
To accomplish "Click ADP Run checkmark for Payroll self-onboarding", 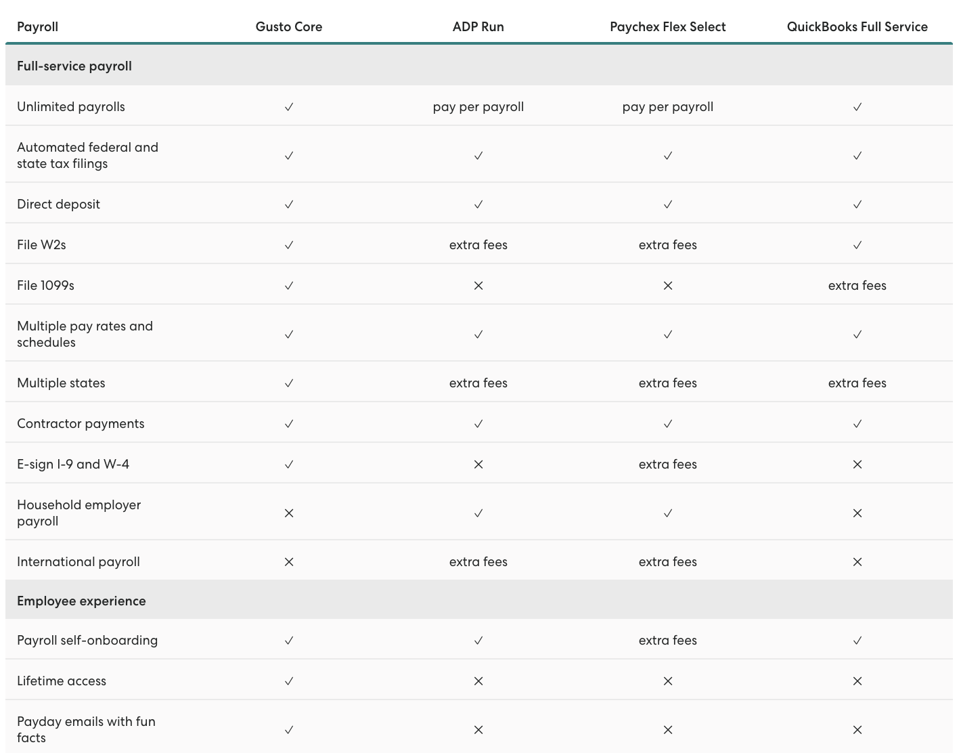I will [x=478, y=641].
